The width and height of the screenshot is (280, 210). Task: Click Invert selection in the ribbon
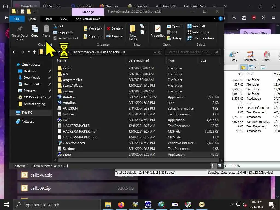(x=200, y=38)
